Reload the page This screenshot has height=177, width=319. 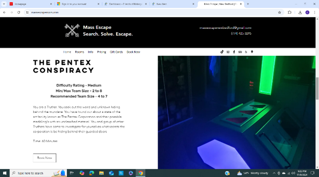coord(19,12)
